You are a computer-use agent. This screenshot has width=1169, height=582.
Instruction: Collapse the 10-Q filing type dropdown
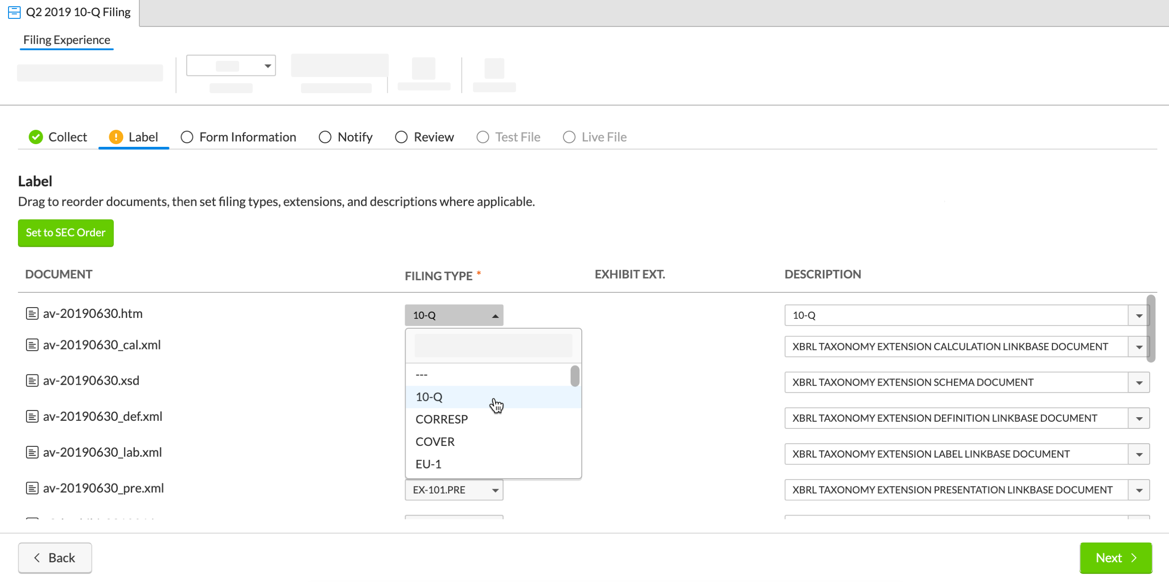point(454,315)
